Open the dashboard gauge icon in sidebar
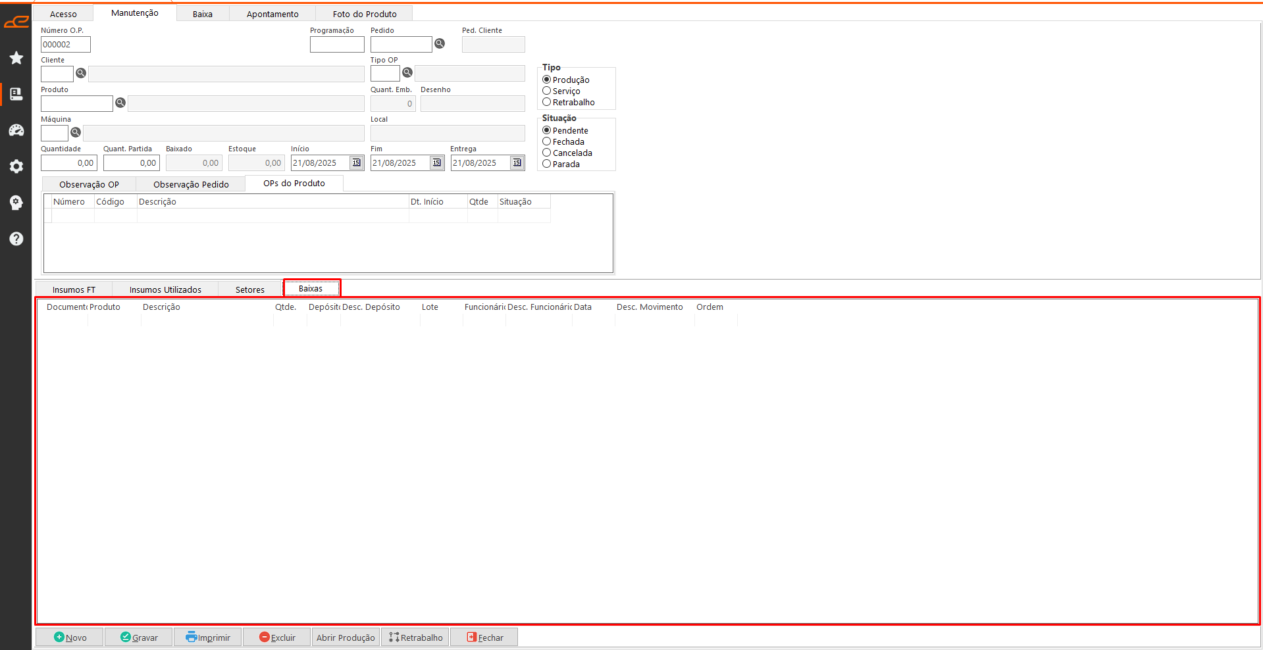This screenshot has width=1263, height=650. pos(16,130)
